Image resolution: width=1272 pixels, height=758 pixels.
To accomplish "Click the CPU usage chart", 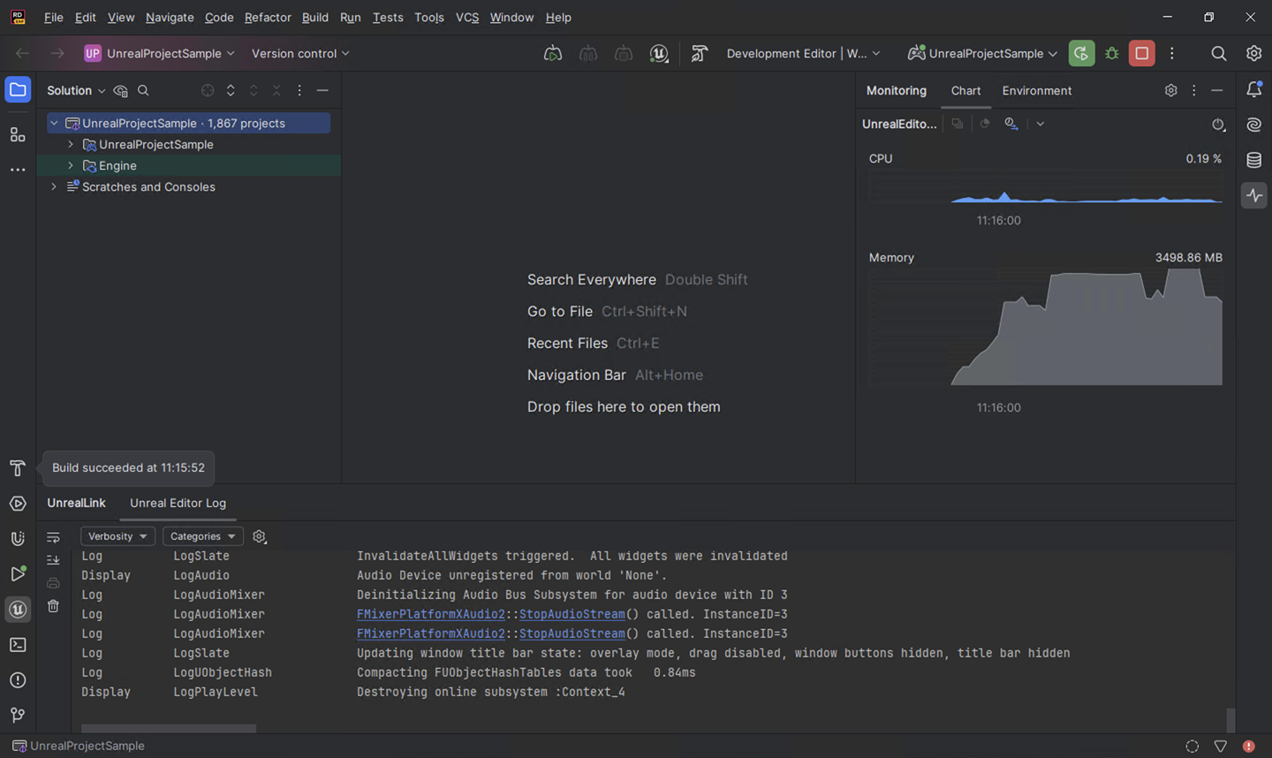I will coord(1045,187).
